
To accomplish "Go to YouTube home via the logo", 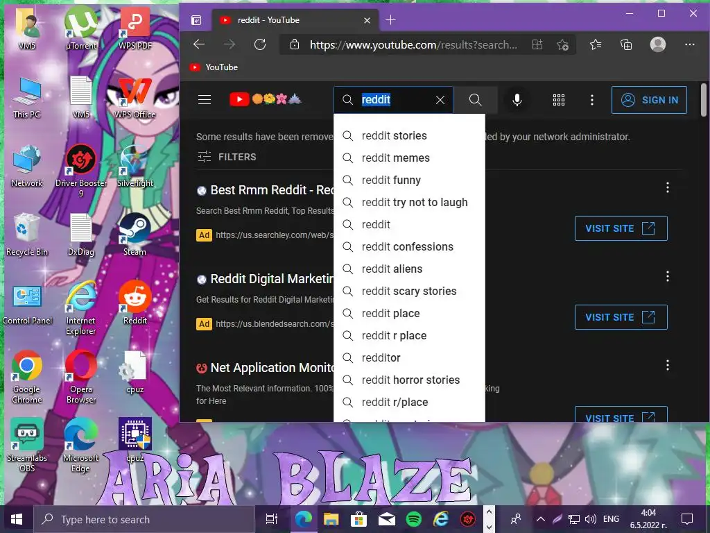I will pyautogui.click(x=265, y=99).
